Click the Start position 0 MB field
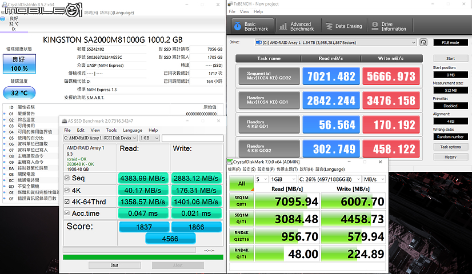Screen dimensions: 472x274 pyautogui.click(x=451, y=75)
